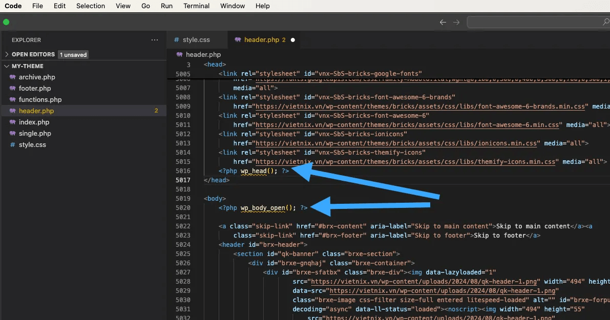The height and width of the screenshot is (320, 610).
Task: Click the green window zoom button
Action: pos(6,22)
